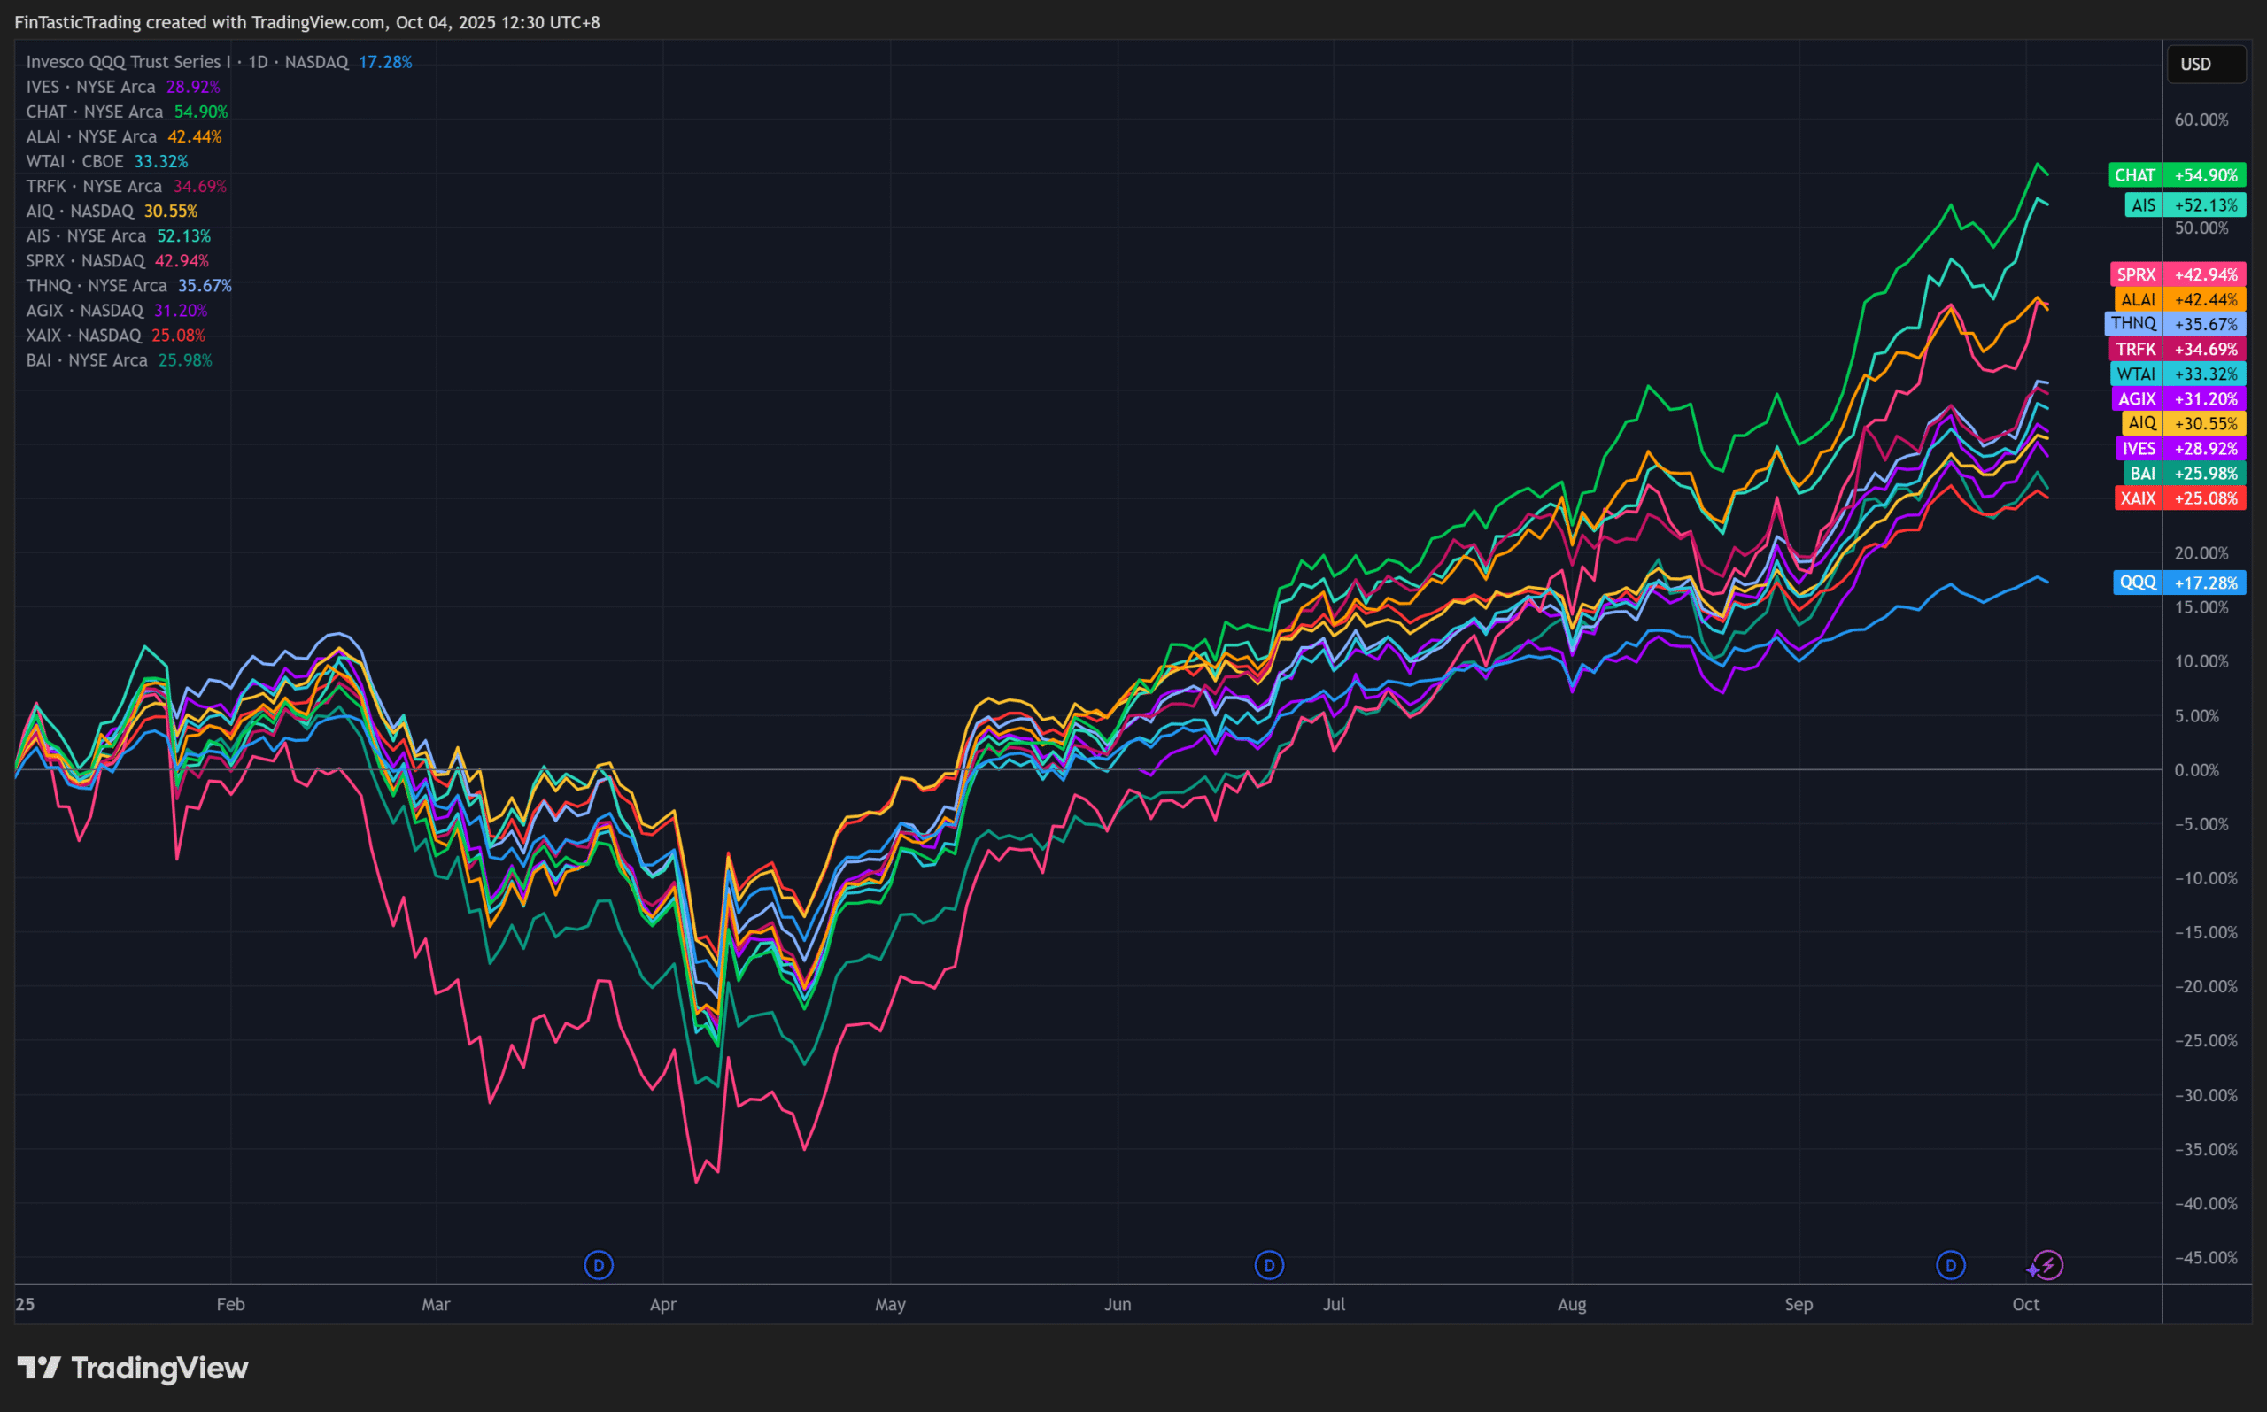Click the SPRX +42.94% price tag
The height and width of the screenshot is (1412, 2267).
pyautogui.click(x=2178, y=274)
